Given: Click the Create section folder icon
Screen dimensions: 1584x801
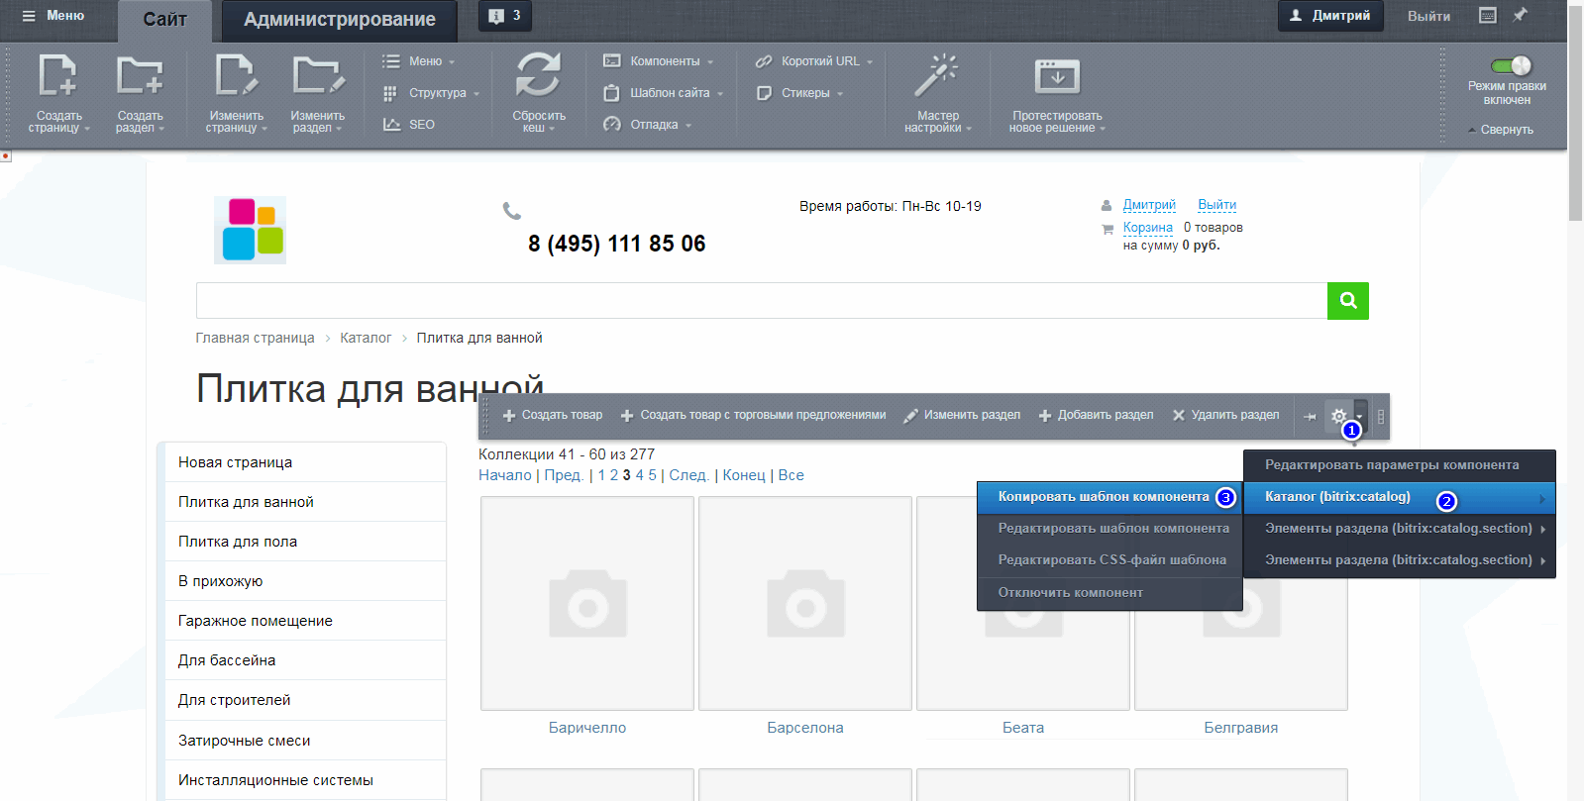Looking at the screenshot, I should tap(139, 77).
